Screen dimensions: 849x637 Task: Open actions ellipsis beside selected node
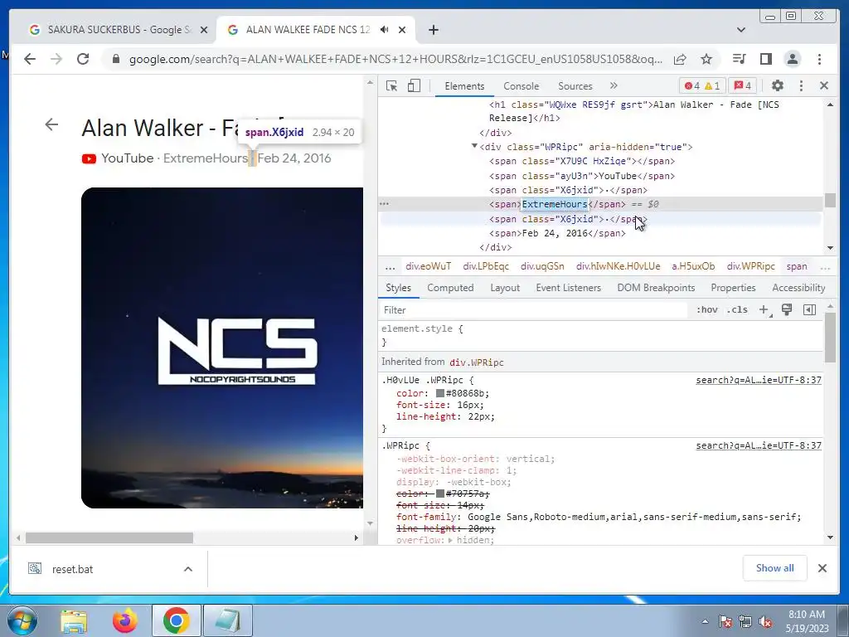385,204
